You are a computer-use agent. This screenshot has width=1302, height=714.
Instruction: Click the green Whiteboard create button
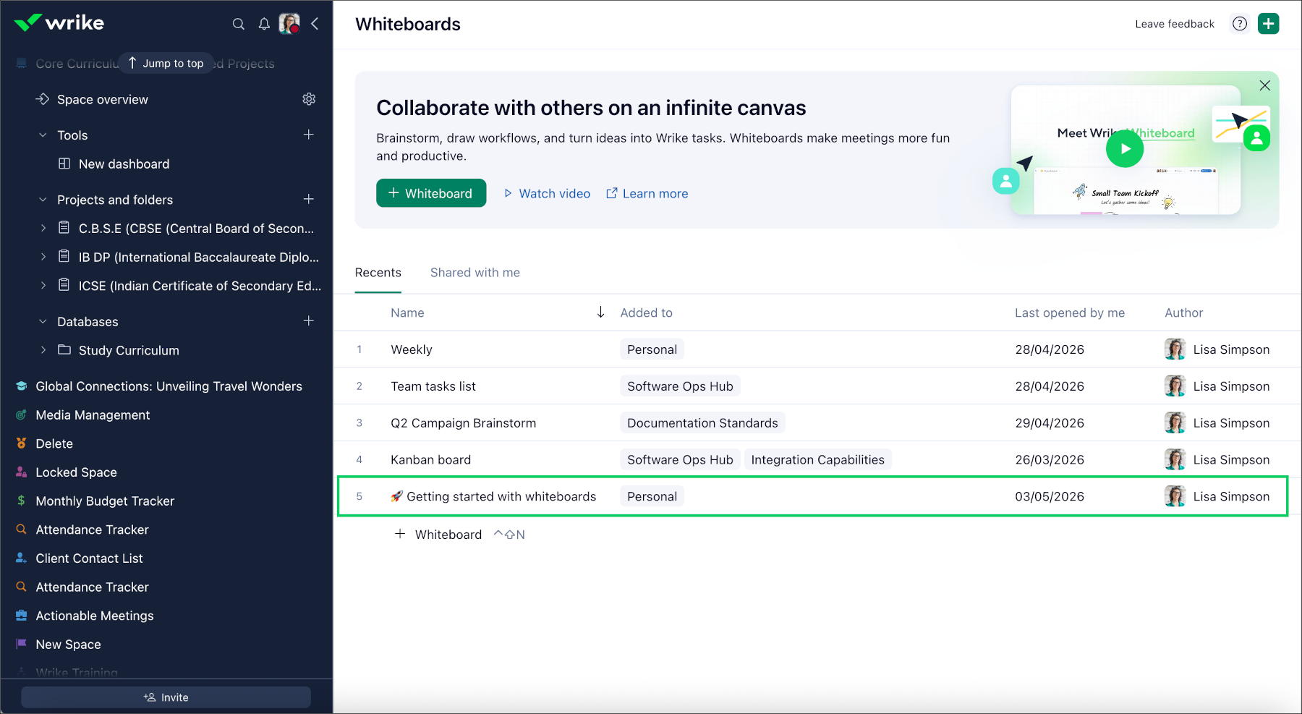(x=431, y=193)
